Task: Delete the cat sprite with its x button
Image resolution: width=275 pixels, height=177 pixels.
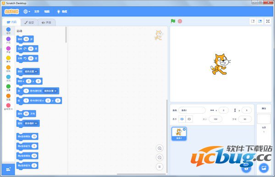Action: pos(184,130)
